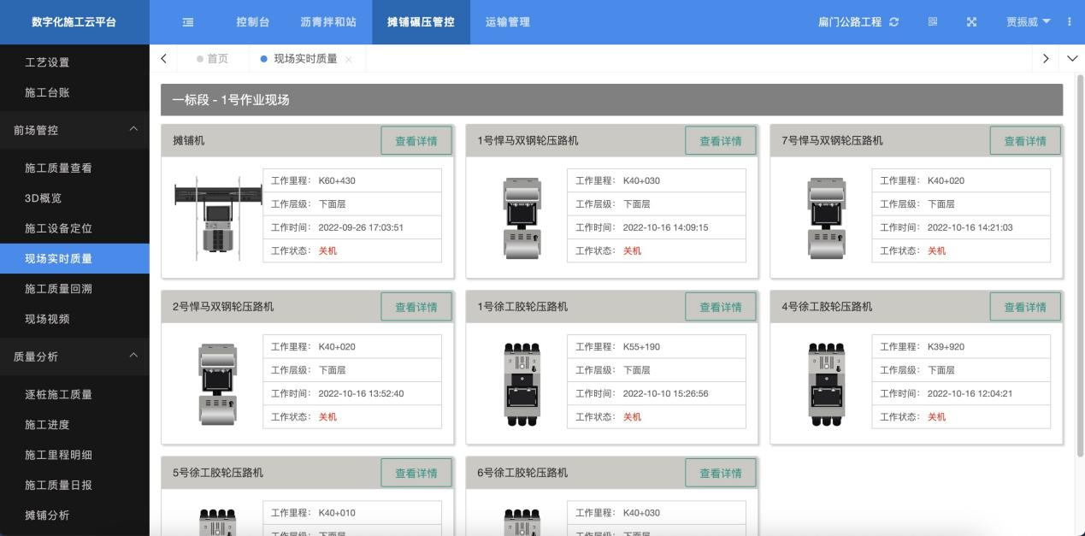The width and height of the screenshot is (1085, 536).
Task: Collapse the 前场管控 sidebar group
Action: coord(133,129)
